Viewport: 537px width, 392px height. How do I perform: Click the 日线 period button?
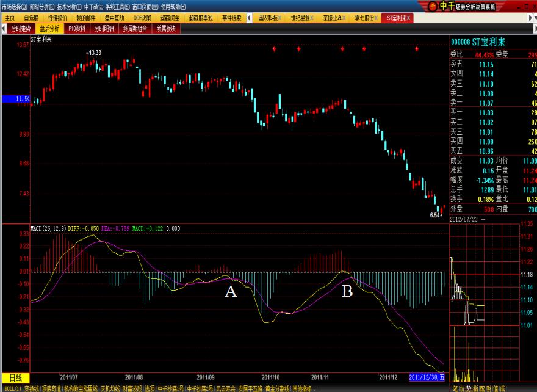point(15,378)
